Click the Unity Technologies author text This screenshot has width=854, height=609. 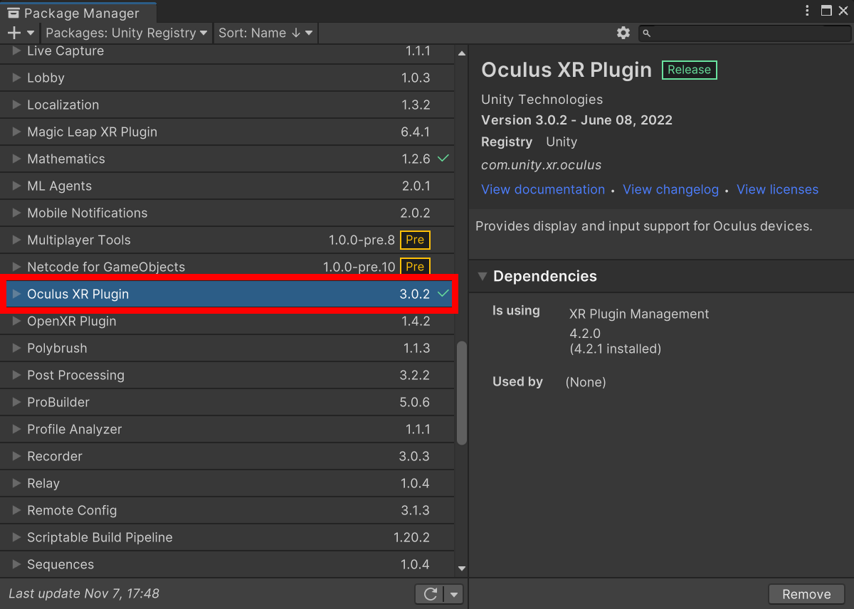tap(542, 100)
